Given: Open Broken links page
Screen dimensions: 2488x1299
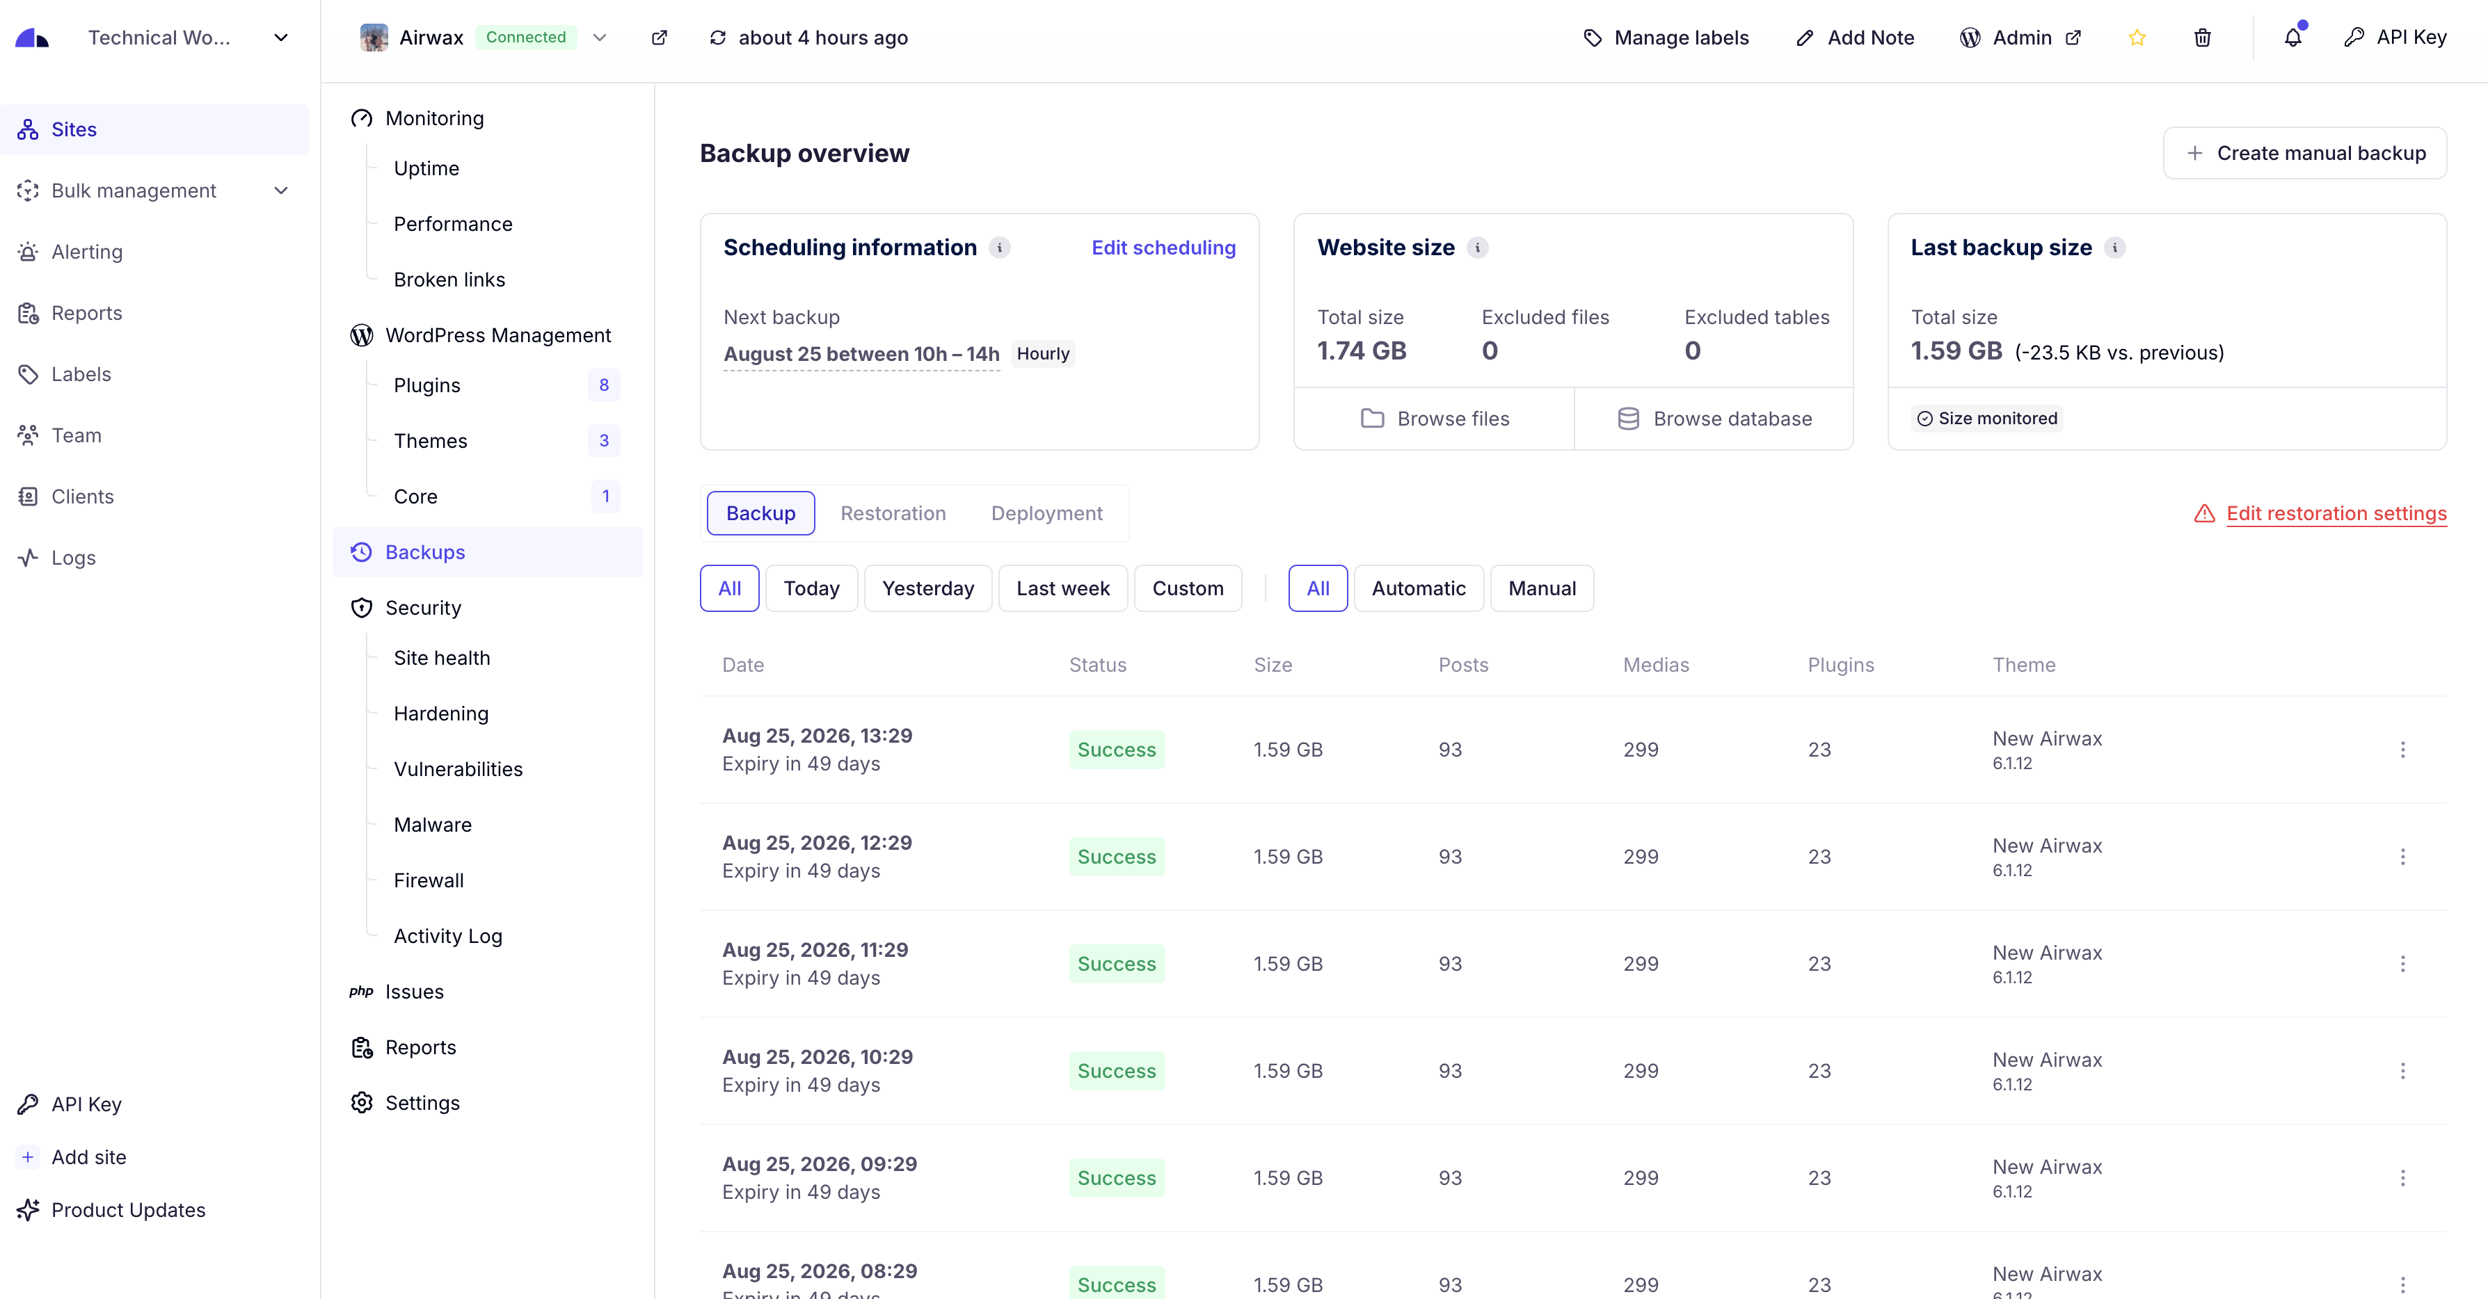Looking at the screenshot, I should tap(449, 279).
